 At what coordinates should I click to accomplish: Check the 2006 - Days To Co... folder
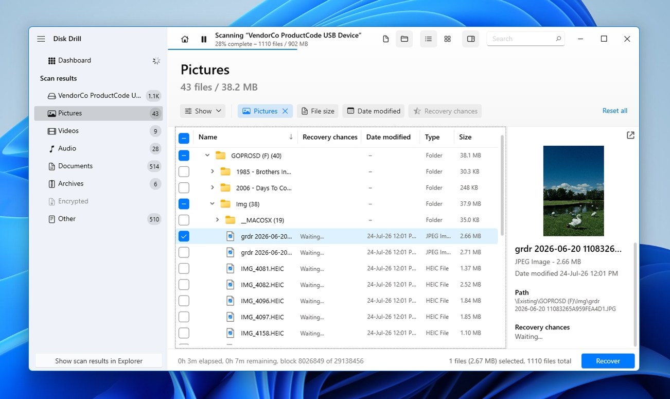tap(184, 188)
